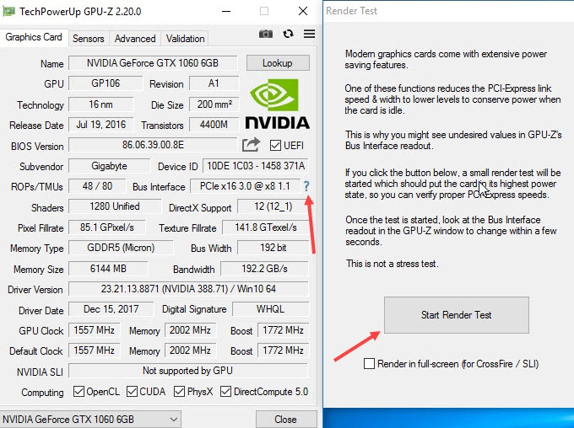Toggle the UEFI checkbox

point(275,146)
